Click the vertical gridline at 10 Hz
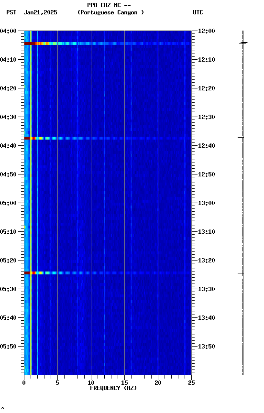Viewport: 264px width, 413px height. pyautogui.click(x=91, y=203)
